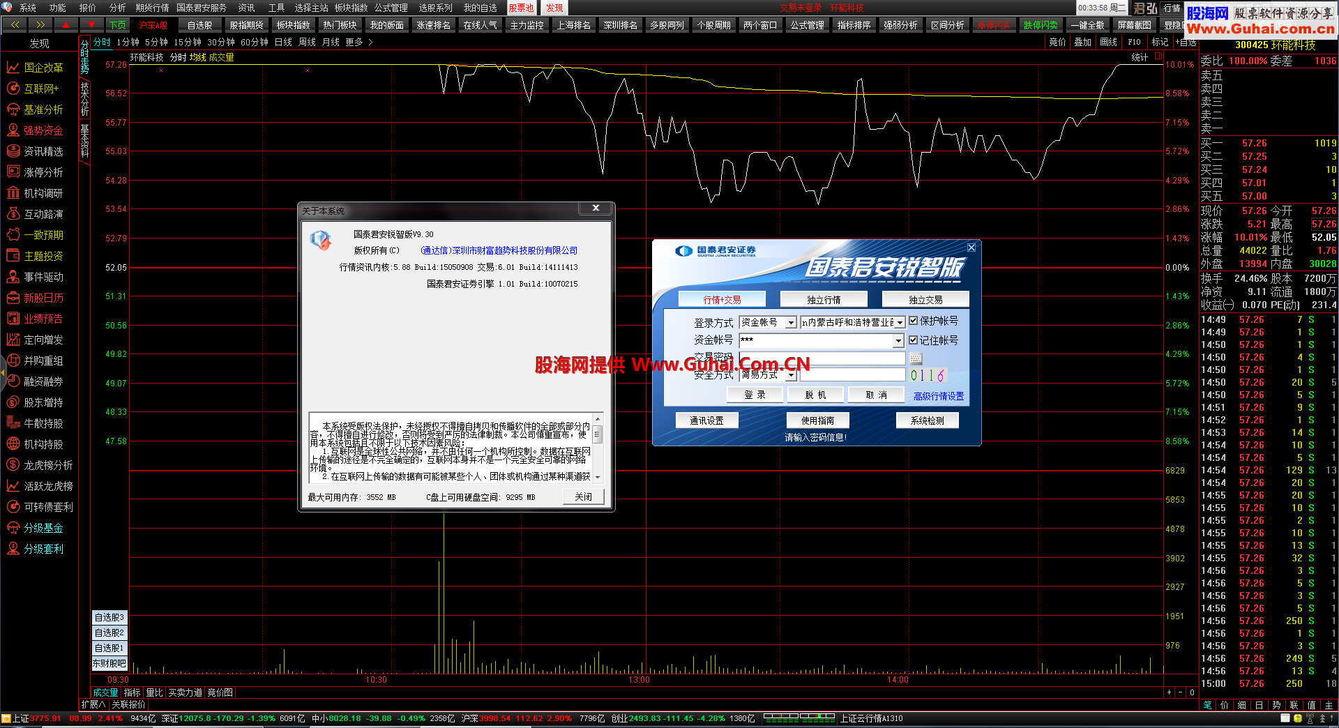
Task: Click the About dialog text scrollbar
Action: [598, 448]
